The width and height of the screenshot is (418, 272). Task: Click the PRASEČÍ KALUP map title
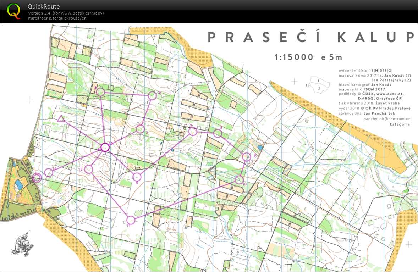[310, 37]
